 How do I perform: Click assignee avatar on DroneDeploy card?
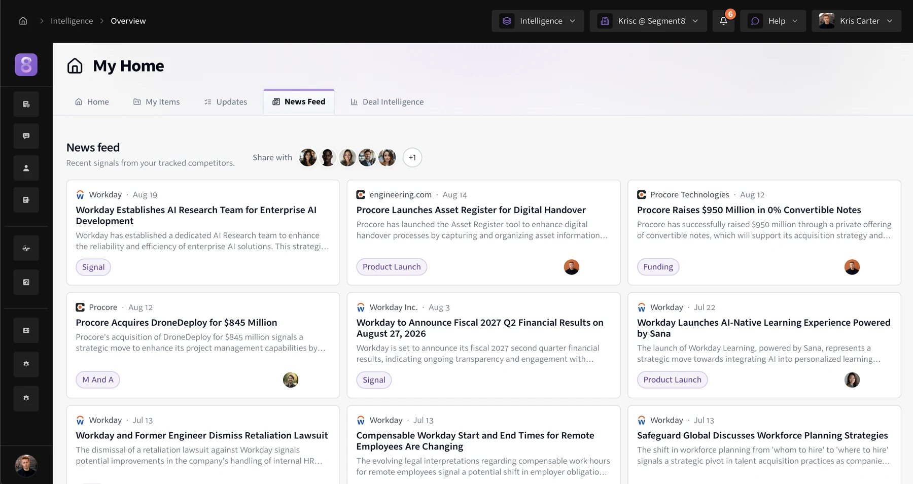(x=291, y=379)
